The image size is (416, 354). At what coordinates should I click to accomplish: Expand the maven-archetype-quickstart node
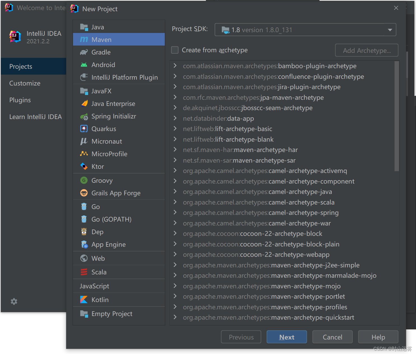[175, 317]
